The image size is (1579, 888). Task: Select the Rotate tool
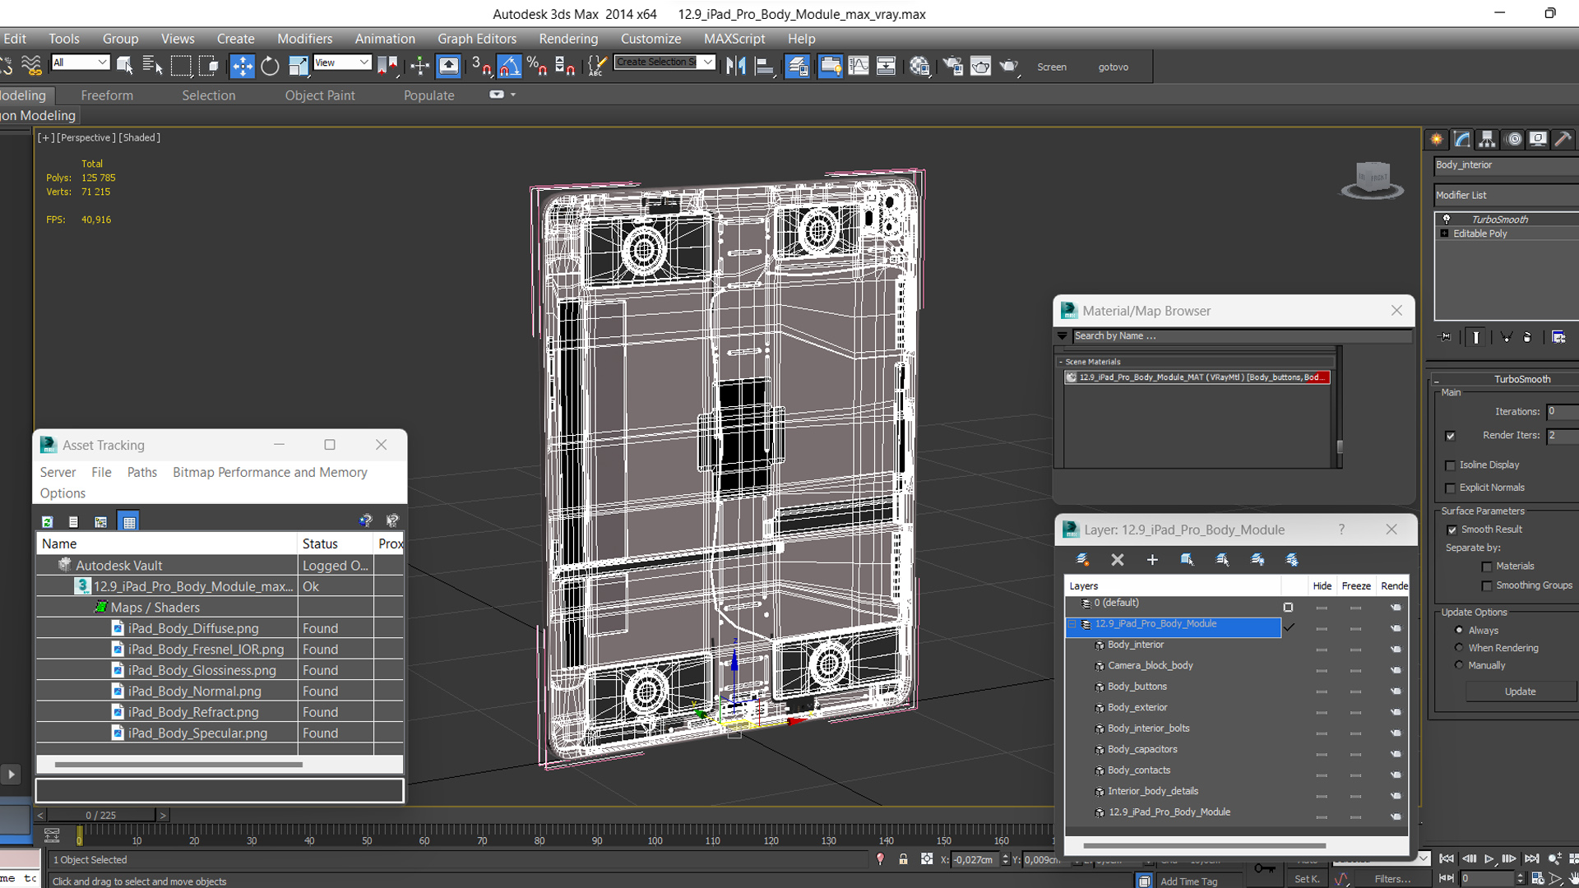[270, 66]
